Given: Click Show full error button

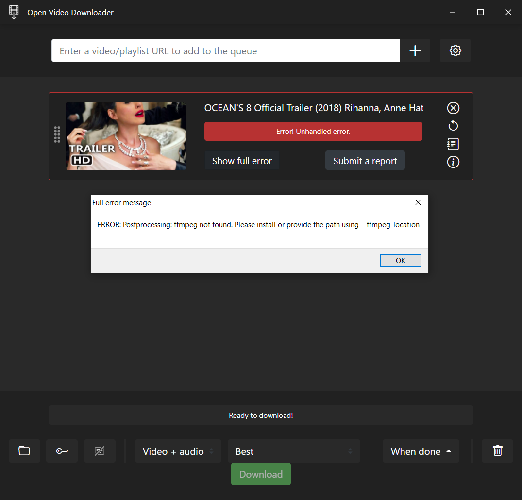Looking at the screenshot, I should pos(242,161).
